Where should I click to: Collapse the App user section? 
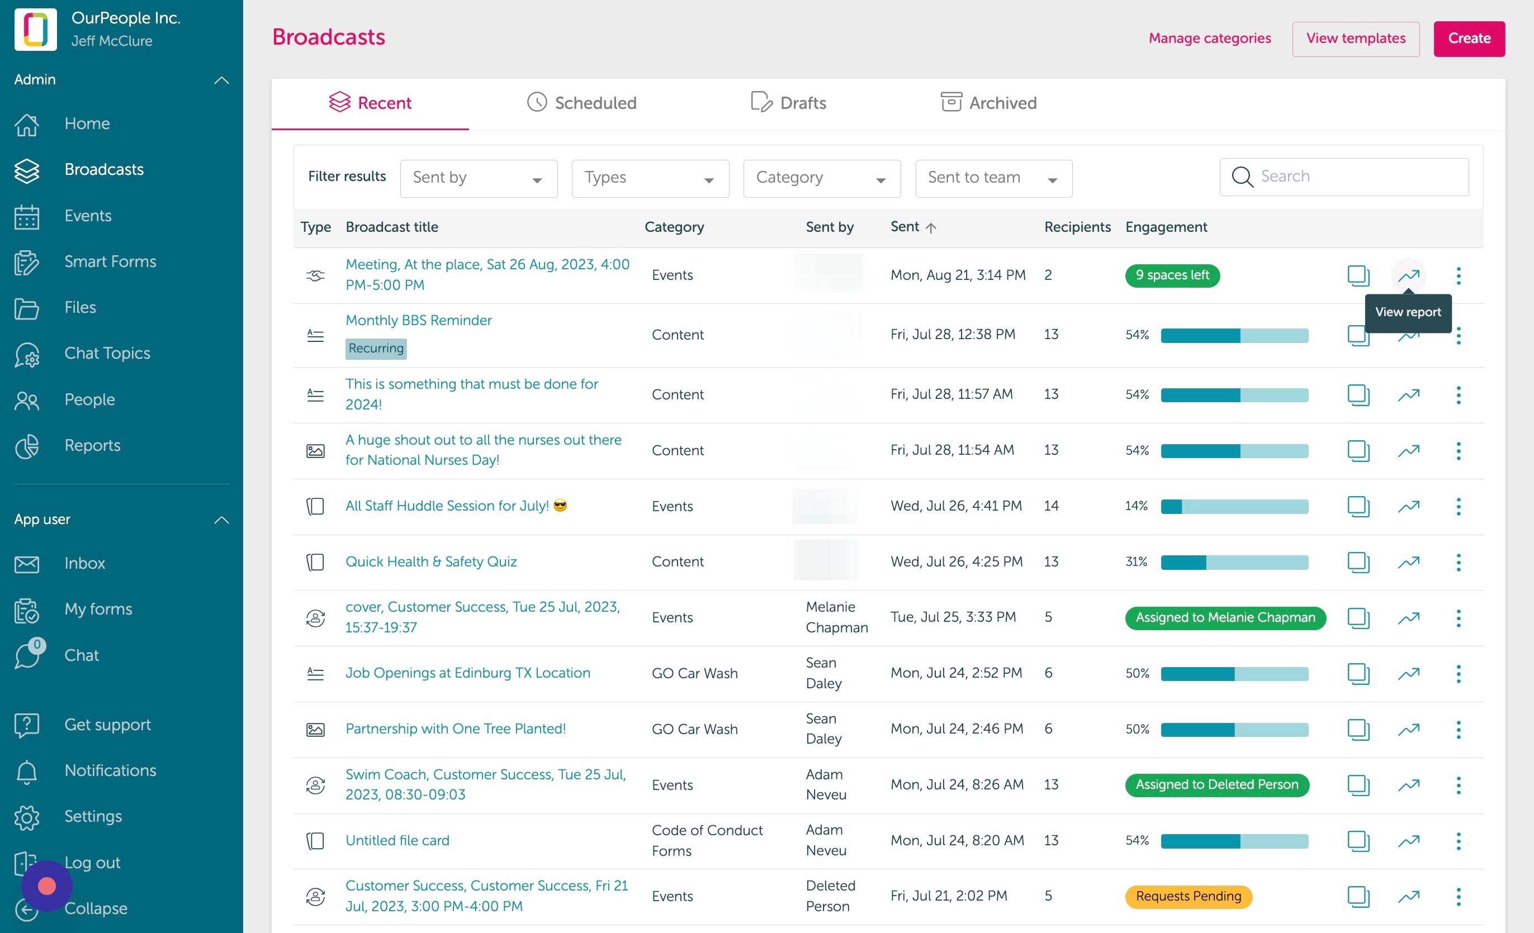[221, 520]
